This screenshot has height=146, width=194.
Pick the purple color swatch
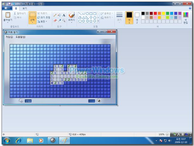[180, 13]
